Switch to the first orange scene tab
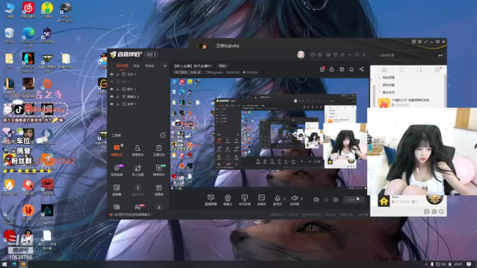The image size is (477, 268). point(122,66)
